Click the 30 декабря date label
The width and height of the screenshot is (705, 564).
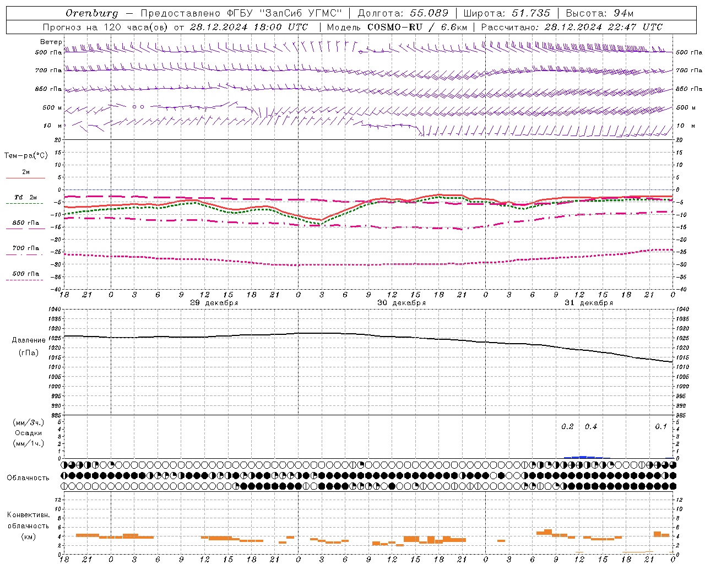401,303
